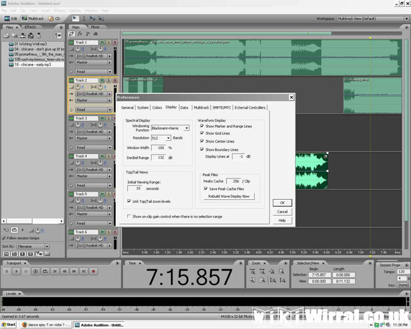Screen dimensions: 411x329
Task: Select the Move/Copy Clip tool
Action: (x=92, y=19)
